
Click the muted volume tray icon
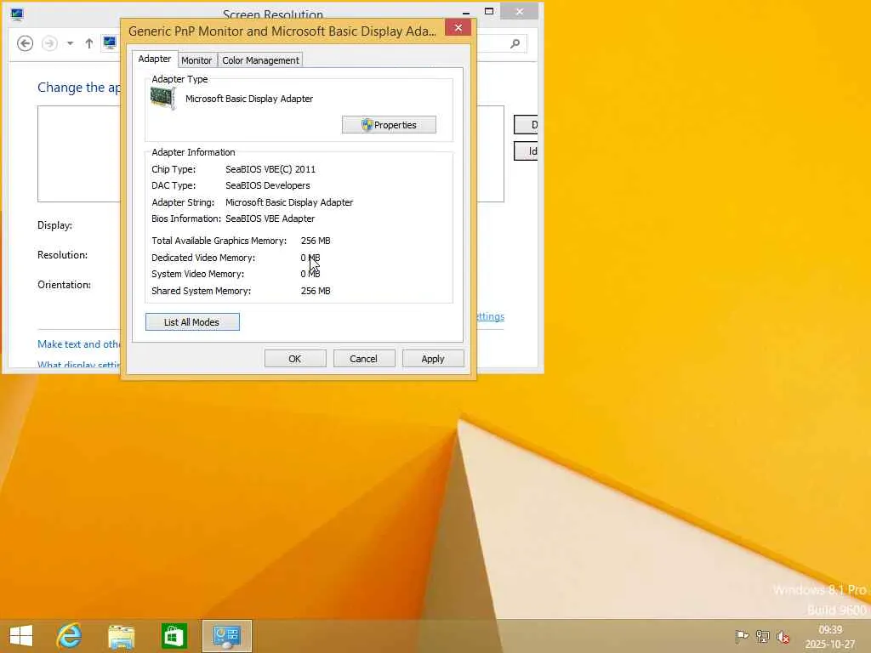coord(783,636)
